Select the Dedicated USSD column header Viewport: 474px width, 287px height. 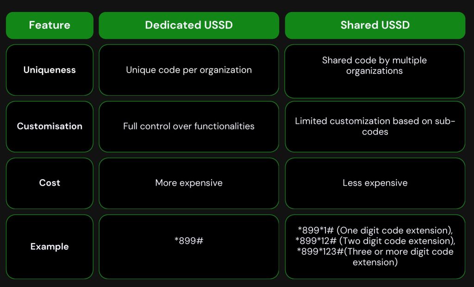point(189,25)
